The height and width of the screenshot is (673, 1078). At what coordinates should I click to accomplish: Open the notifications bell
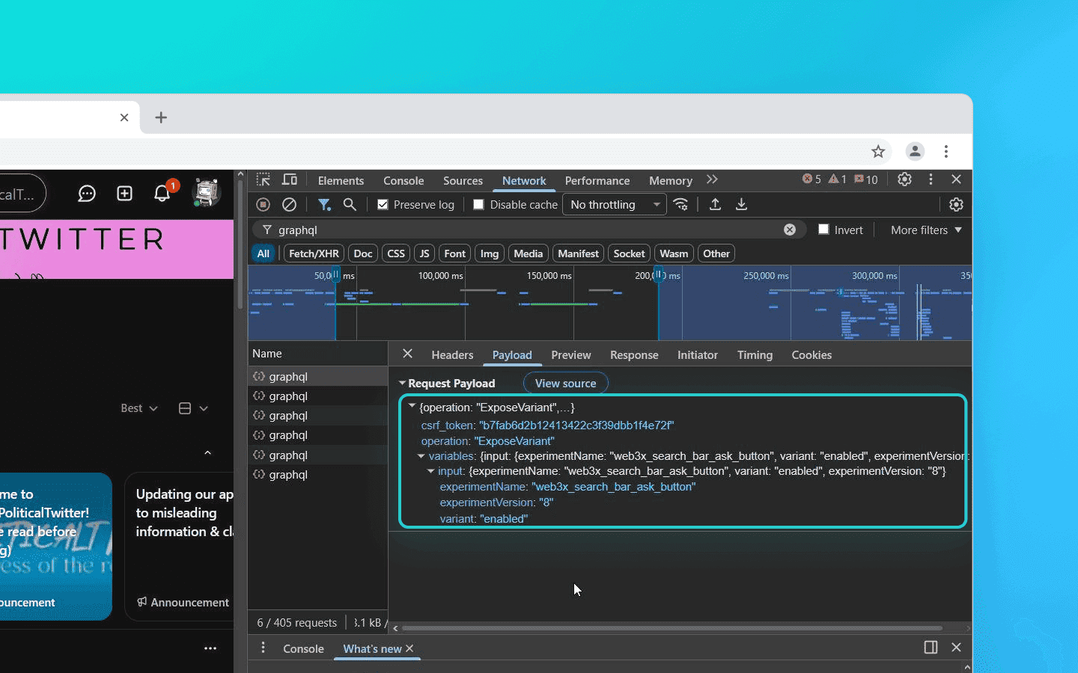pyautogui.click(x=162, y=194)
